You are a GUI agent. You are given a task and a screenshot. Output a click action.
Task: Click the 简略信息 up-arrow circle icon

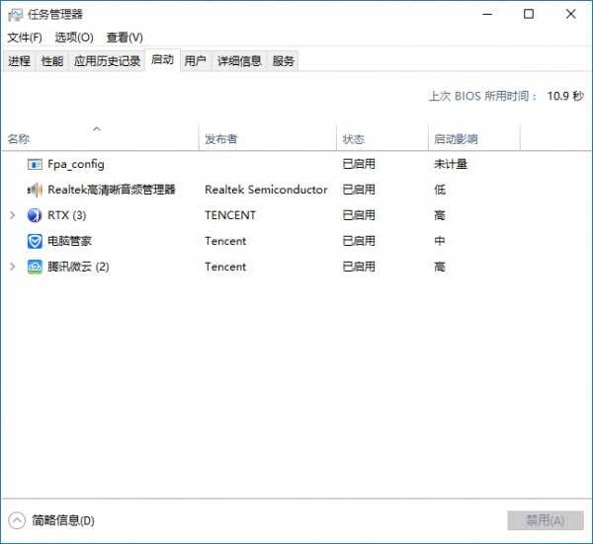pos(17,520)
